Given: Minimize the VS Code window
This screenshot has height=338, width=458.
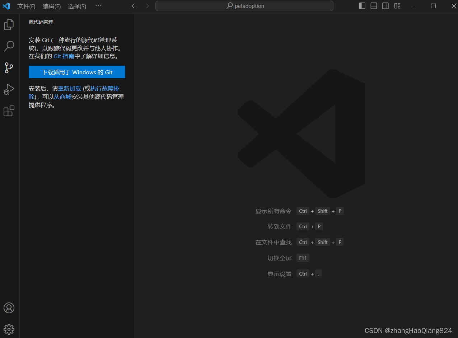Looking at the screenshot, I should point(413,6).
